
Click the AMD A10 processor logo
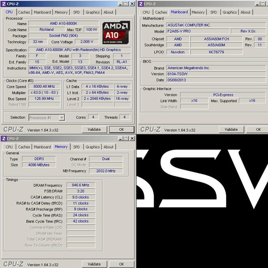click(x=116, y=33)
